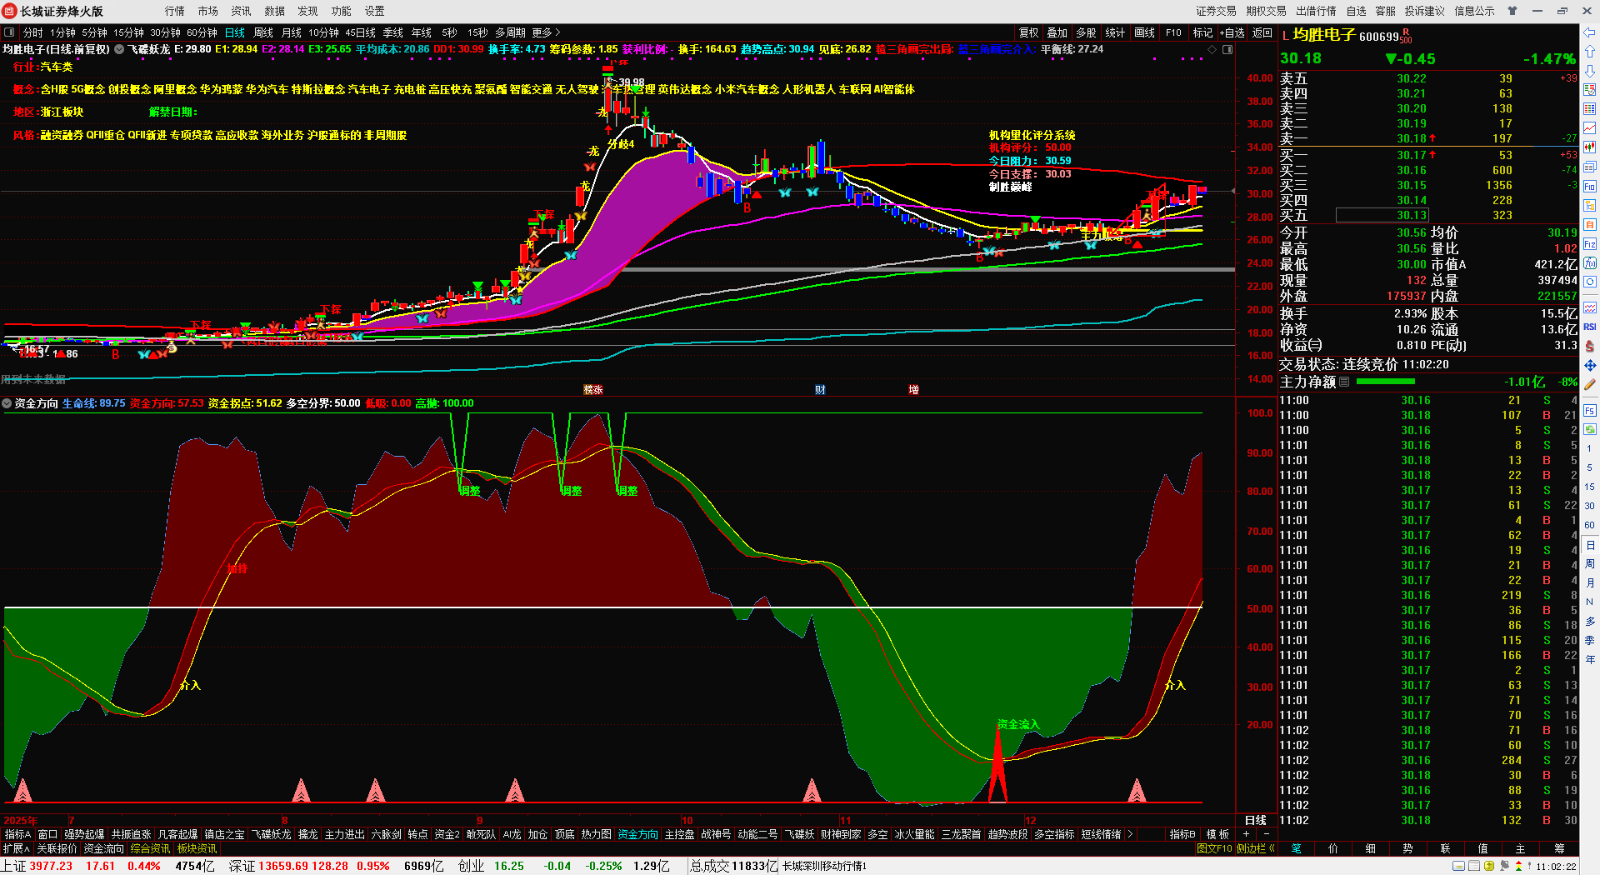Click the diamond icon above price axis
Viewport: 1600px width, 875px height.
pos(1212,50)
